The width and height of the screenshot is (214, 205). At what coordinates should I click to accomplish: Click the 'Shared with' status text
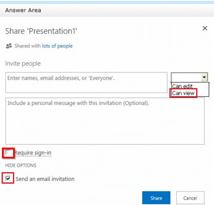pyautogui.click(x=28, y=46)
